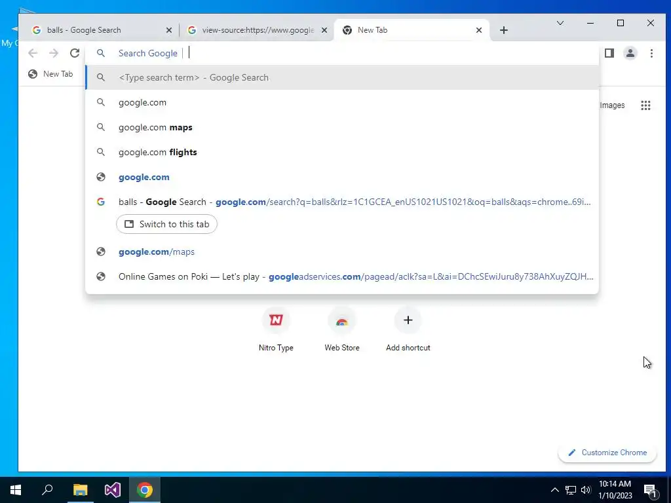Image resolution: width=671 pixels, height=503 pixels.
Task: Choose the google.com search suggestion
Action: point(342,102)
